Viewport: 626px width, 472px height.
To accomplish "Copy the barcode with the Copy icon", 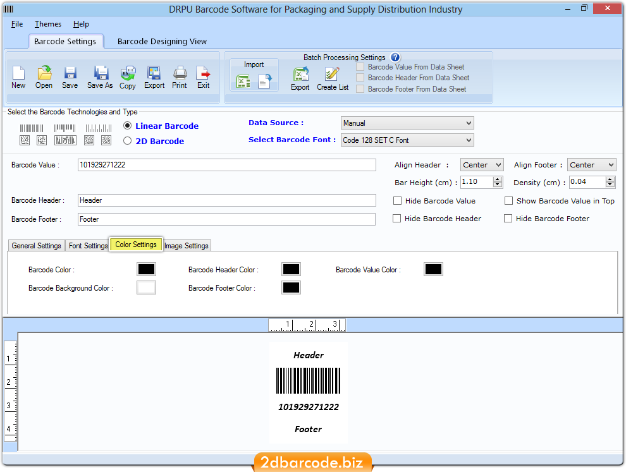I will (x=128, y=73).
